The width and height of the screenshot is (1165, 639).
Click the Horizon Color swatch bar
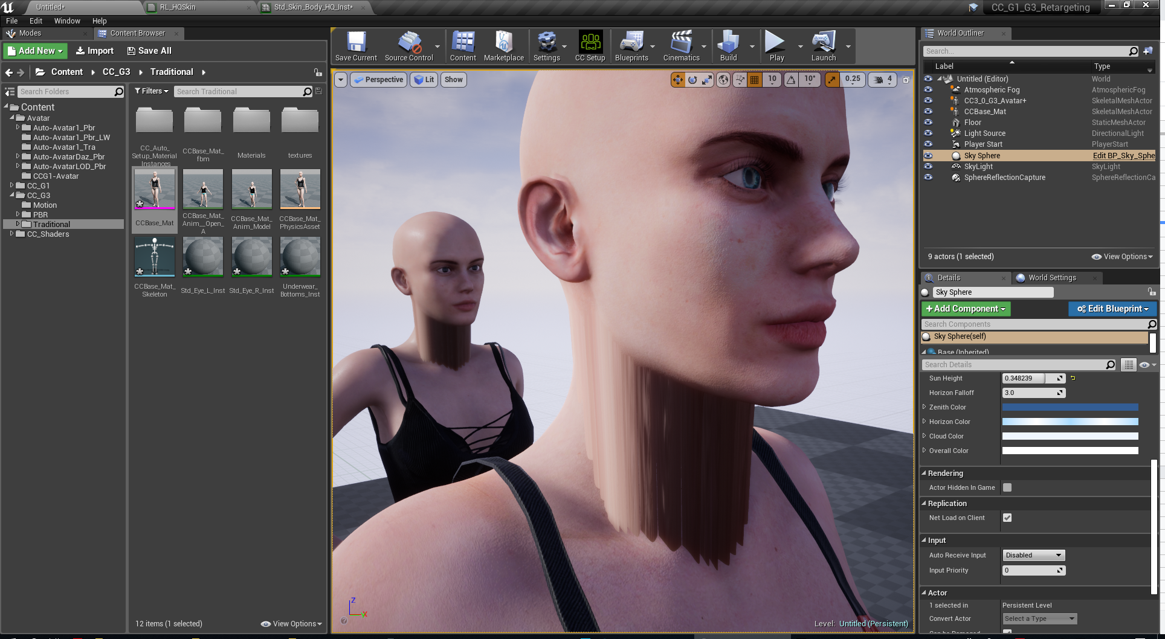tap(1070, 422)
